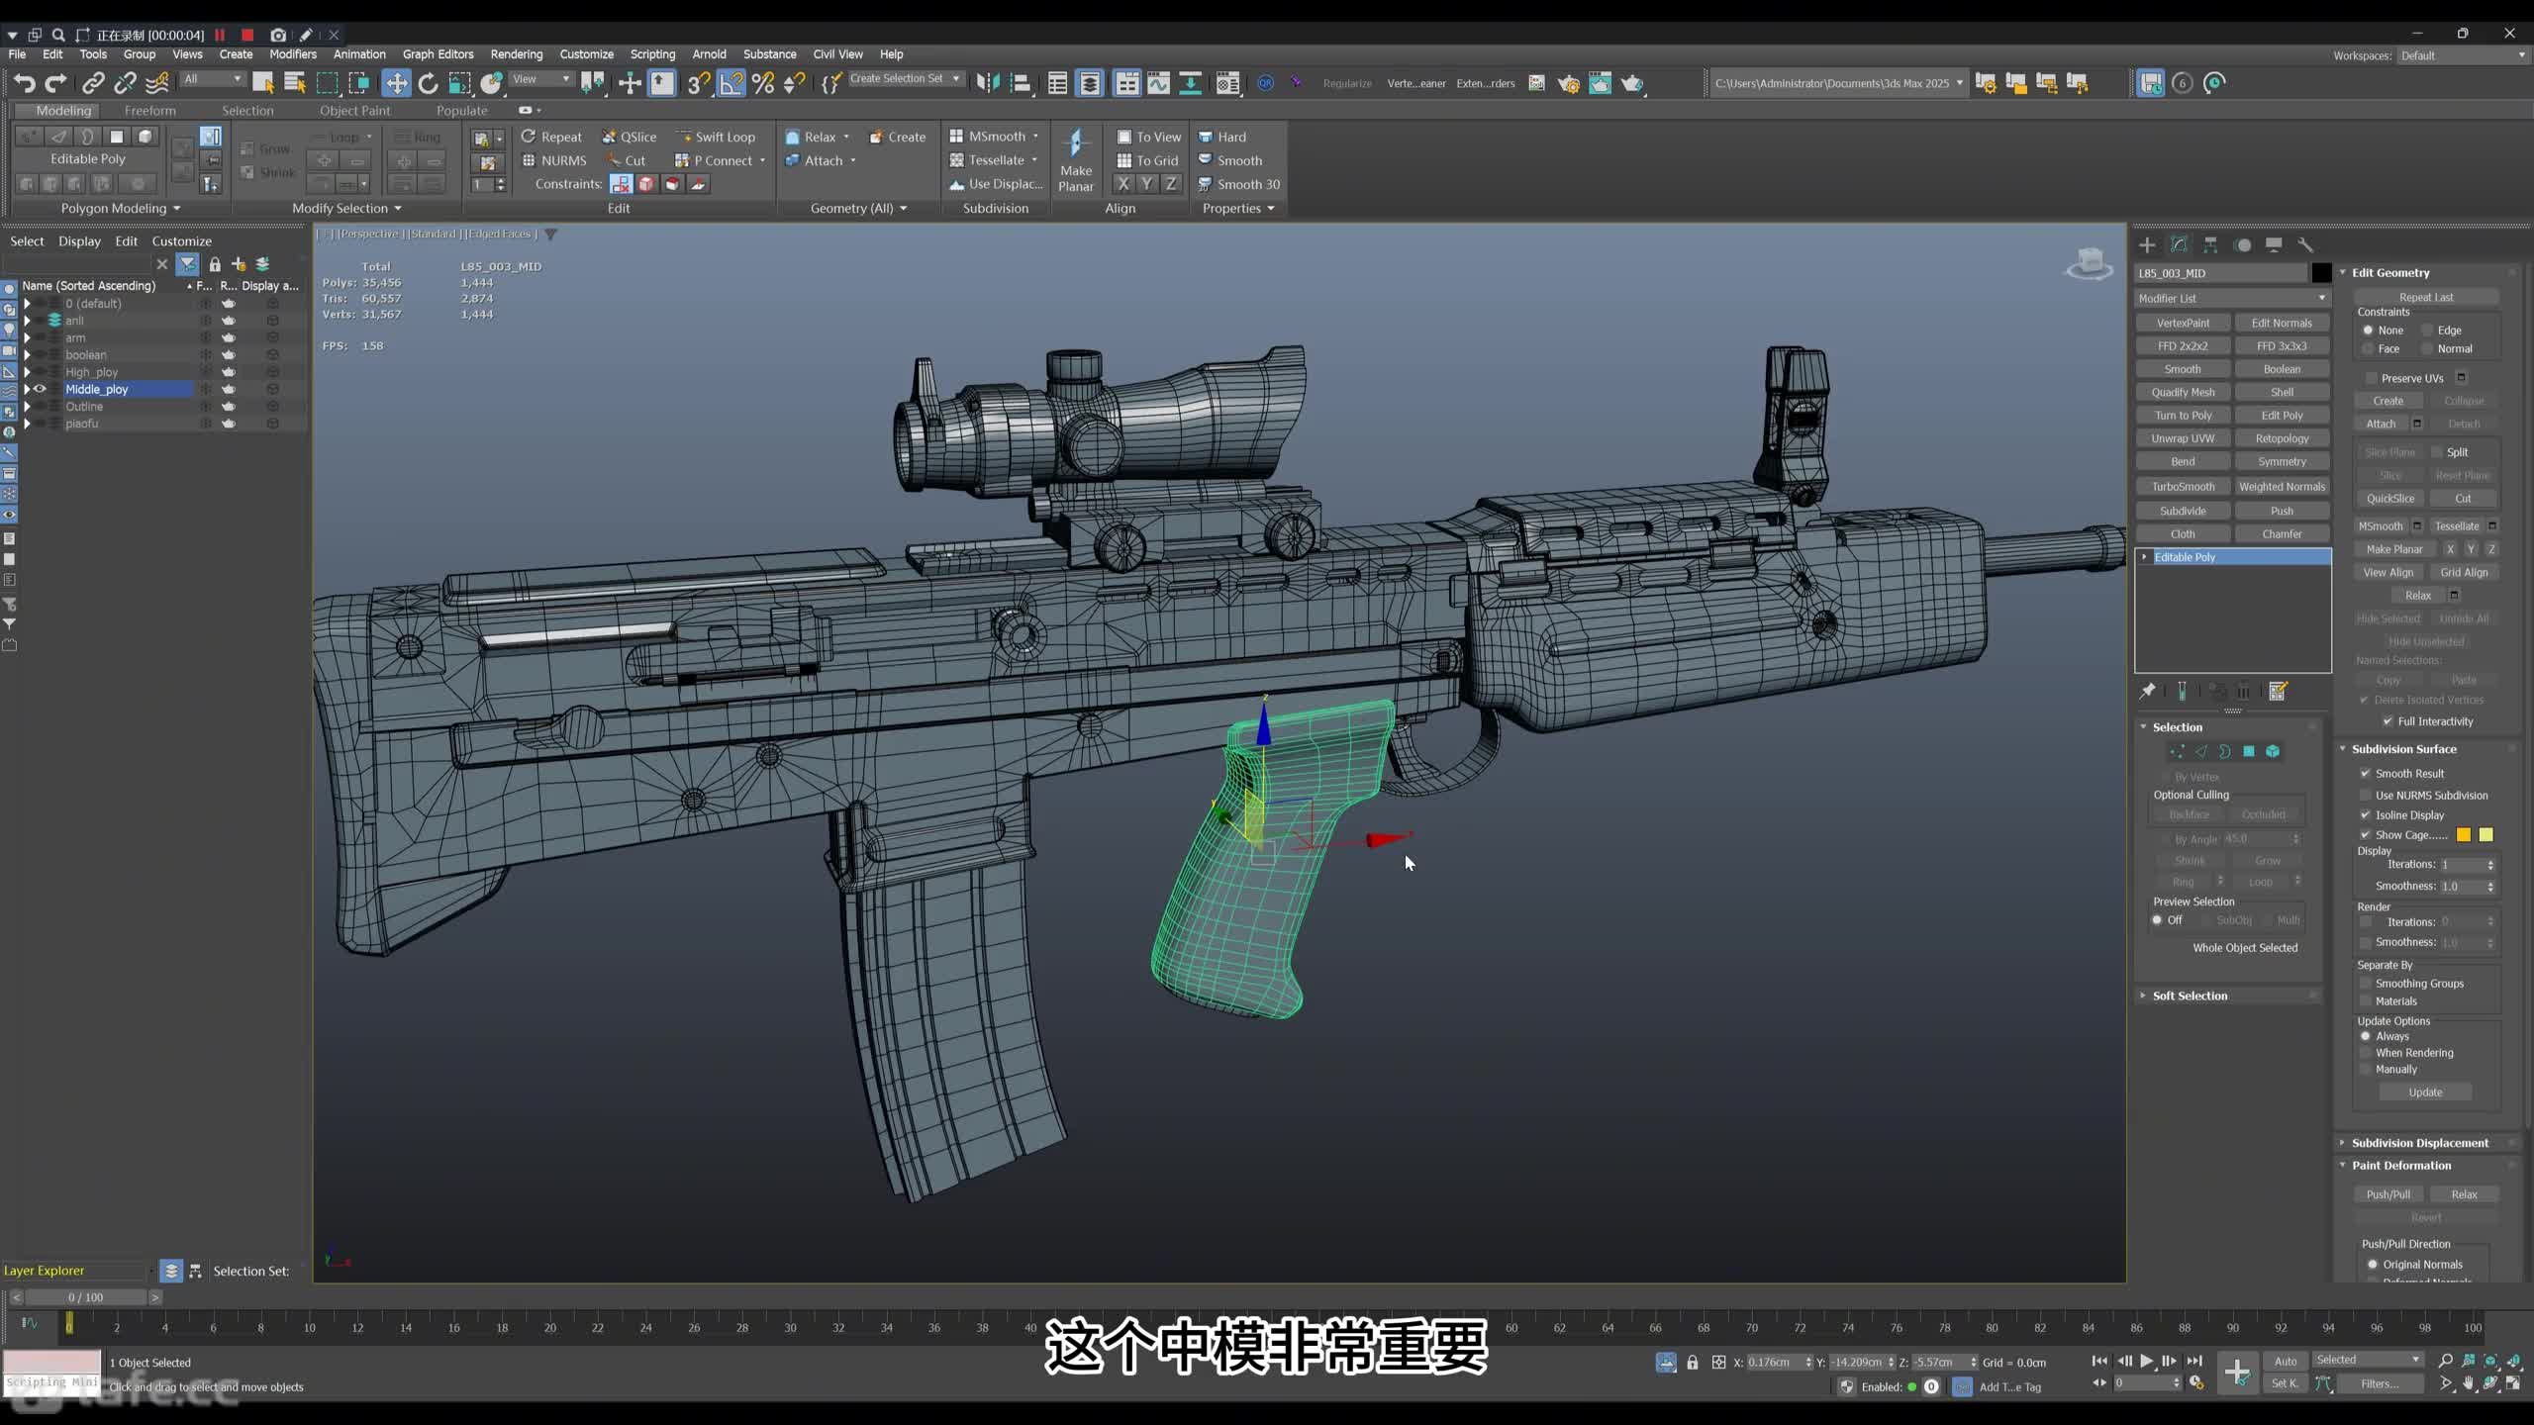This screenshot has height=1425, width=2534.
Task: Click the pin stack icon below modifier stack
Action: click(2147, 692)
